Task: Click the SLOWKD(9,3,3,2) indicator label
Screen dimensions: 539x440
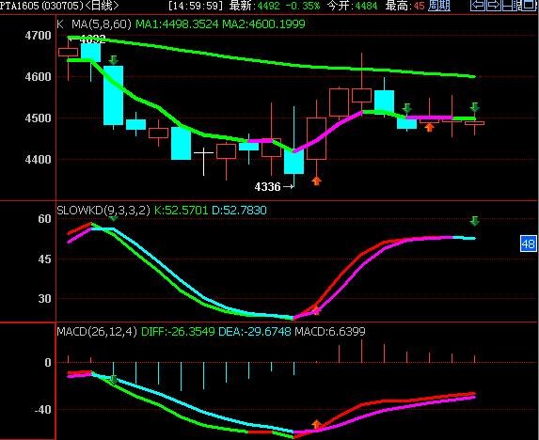Action: coord(103,211)
